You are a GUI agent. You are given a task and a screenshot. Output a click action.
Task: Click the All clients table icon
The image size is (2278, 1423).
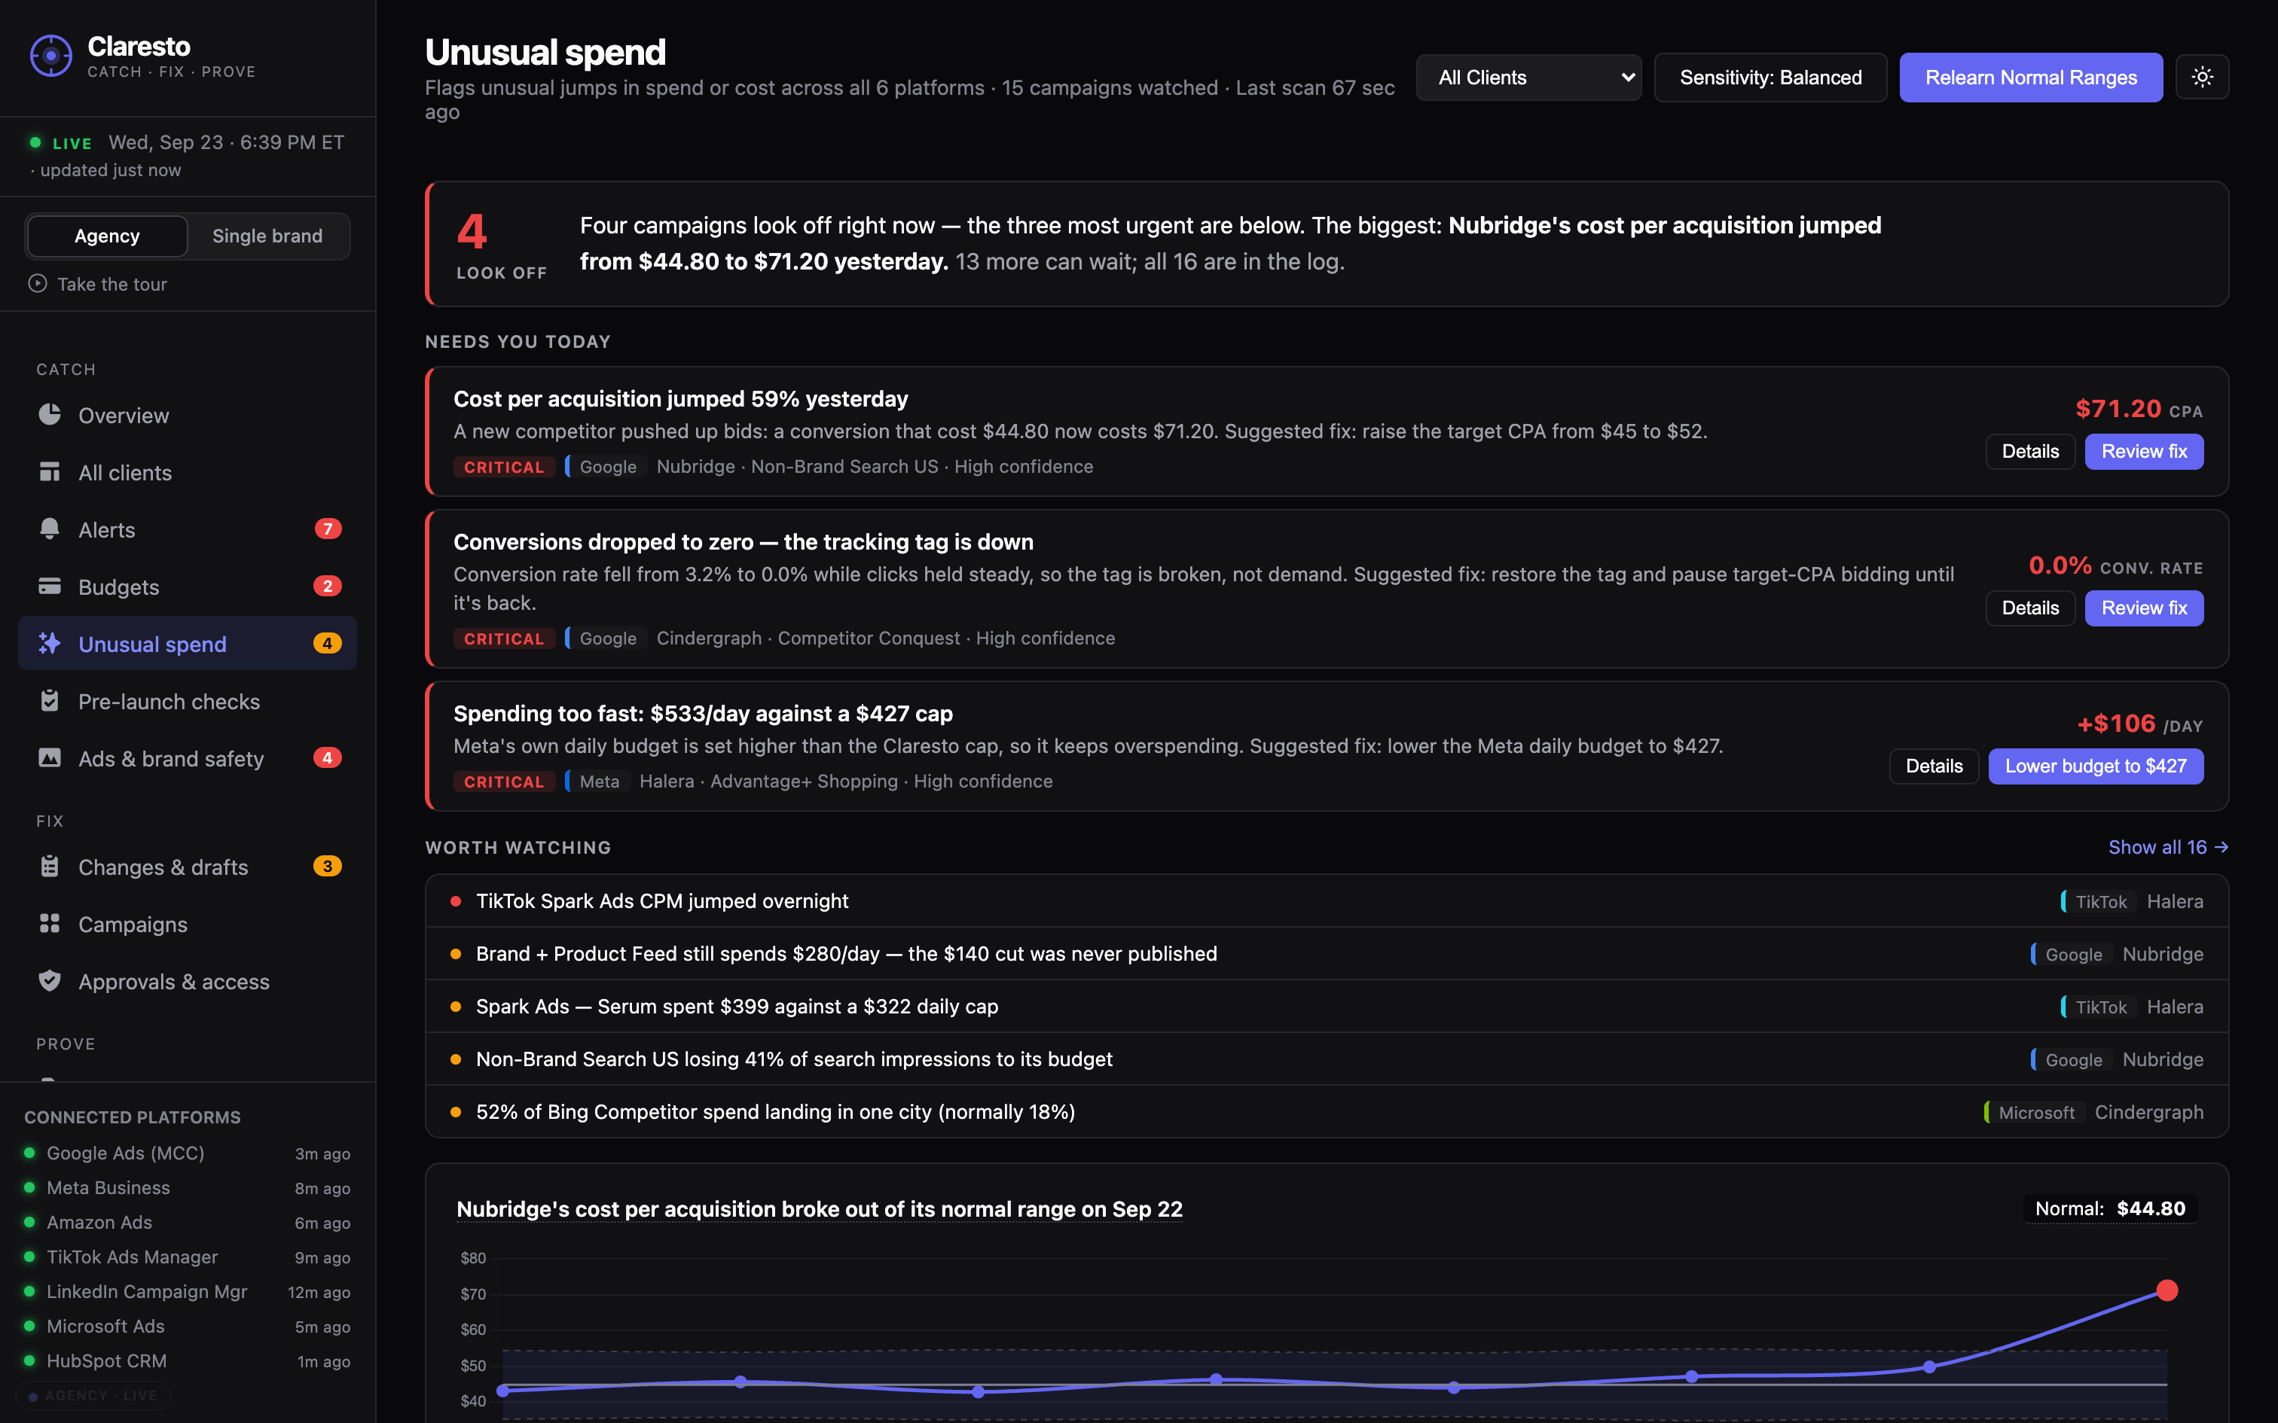click(x=50, y=473)
